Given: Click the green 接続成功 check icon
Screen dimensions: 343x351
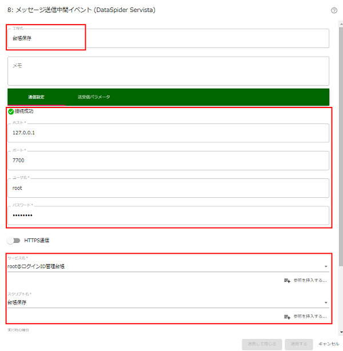Looking at the screenshot, I should pyautogui.click(x=11, y=111).
